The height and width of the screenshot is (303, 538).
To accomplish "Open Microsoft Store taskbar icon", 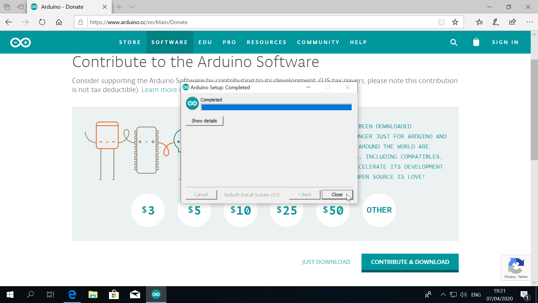I will pos(114,295).
